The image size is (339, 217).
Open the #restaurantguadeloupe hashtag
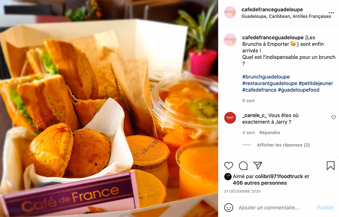coord(270,83)
